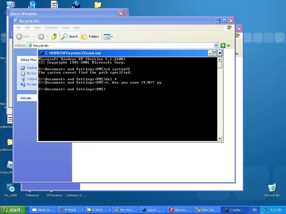Click the Recycle Bin title bar icon
This screenshot has width=286, height=214.
pos(16,21)
